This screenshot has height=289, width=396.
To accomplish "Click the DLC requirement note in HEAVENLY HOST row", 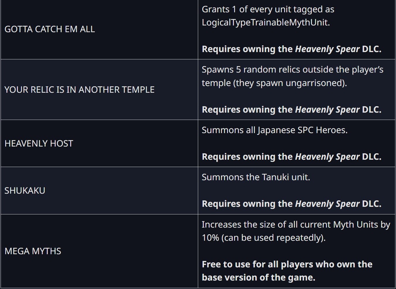I will pos(292,157).
